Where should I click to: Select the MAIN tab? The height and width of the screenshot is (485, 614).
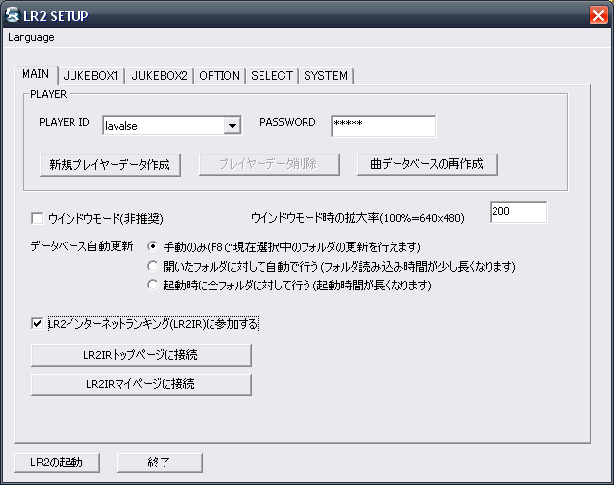(37, 75)
